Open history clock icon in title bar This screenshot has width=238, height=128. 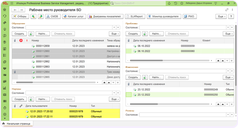tap(175, 3)
